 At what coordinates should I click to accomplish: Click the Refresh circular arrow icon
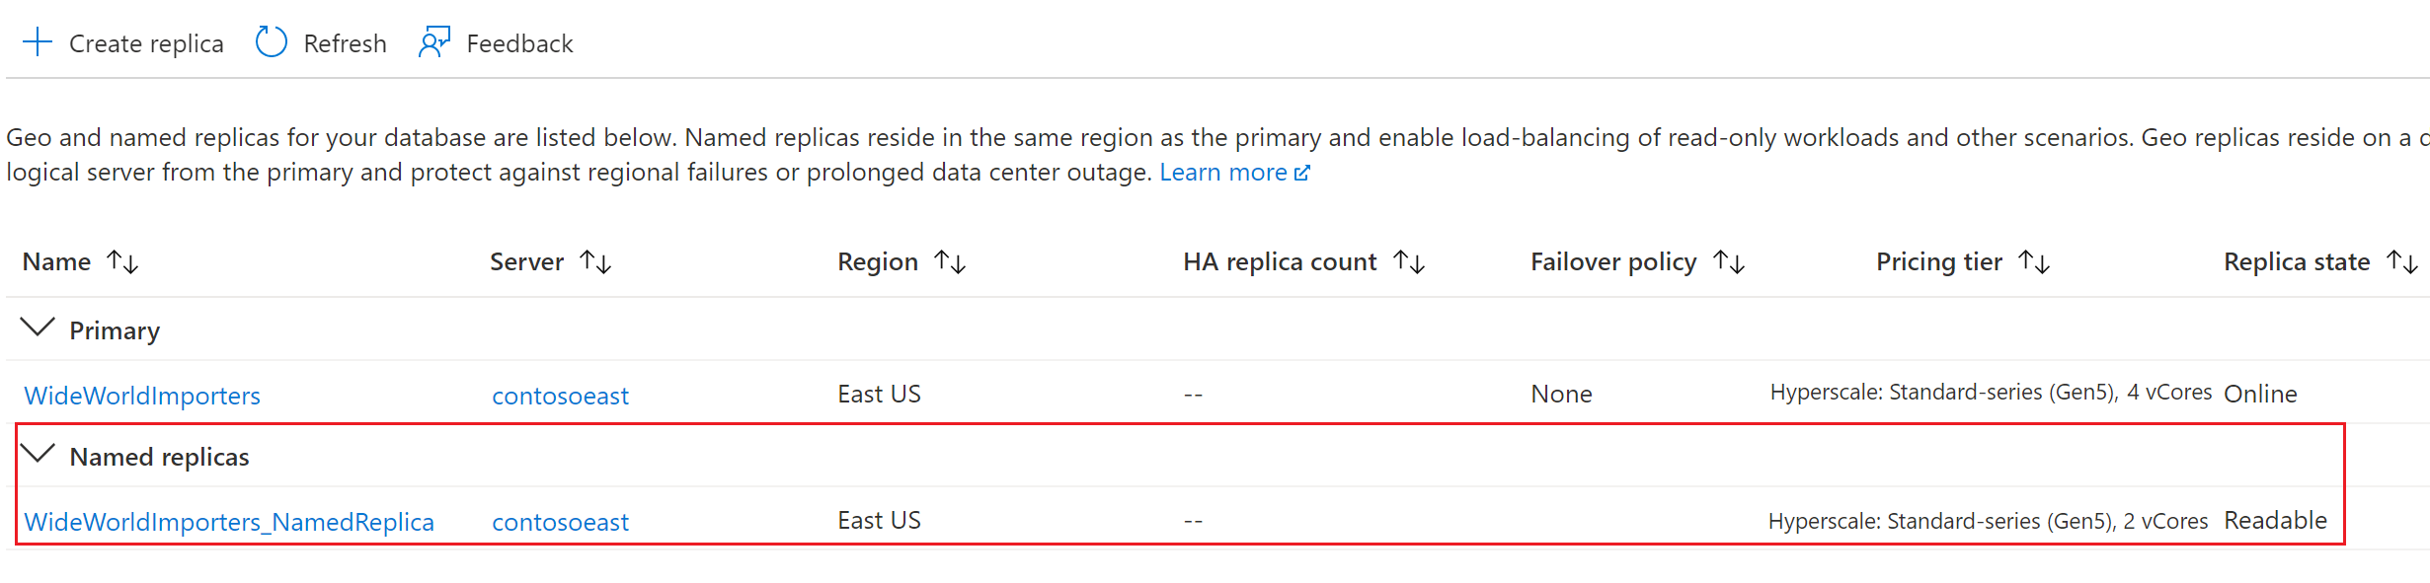pos(271,42)
